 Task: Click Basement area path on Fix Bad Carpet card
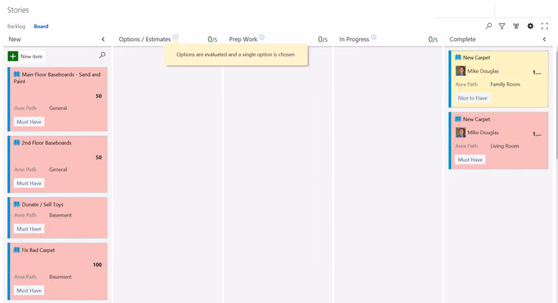coord(60,277)
